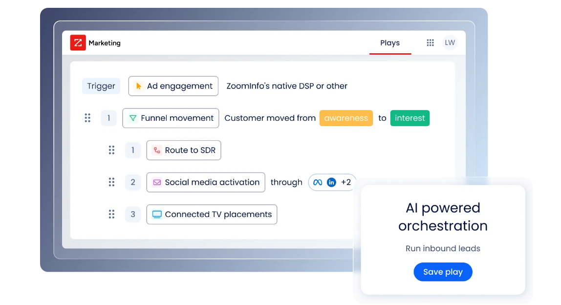Viewport: 561px width, 305px height.
Task: Click the Ad engagement trigger box
Action: click(173, 86)
